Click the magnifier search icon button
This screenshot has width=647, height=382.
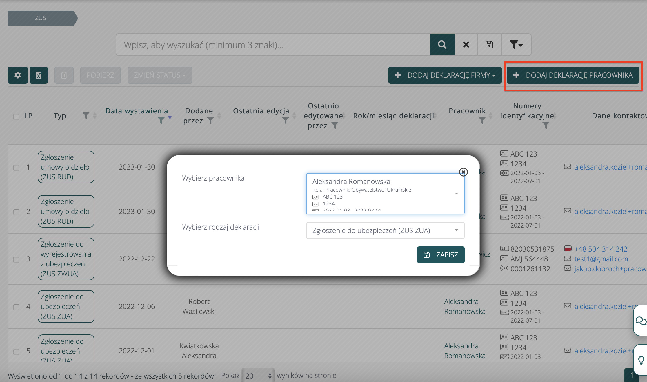coord(442,45)
